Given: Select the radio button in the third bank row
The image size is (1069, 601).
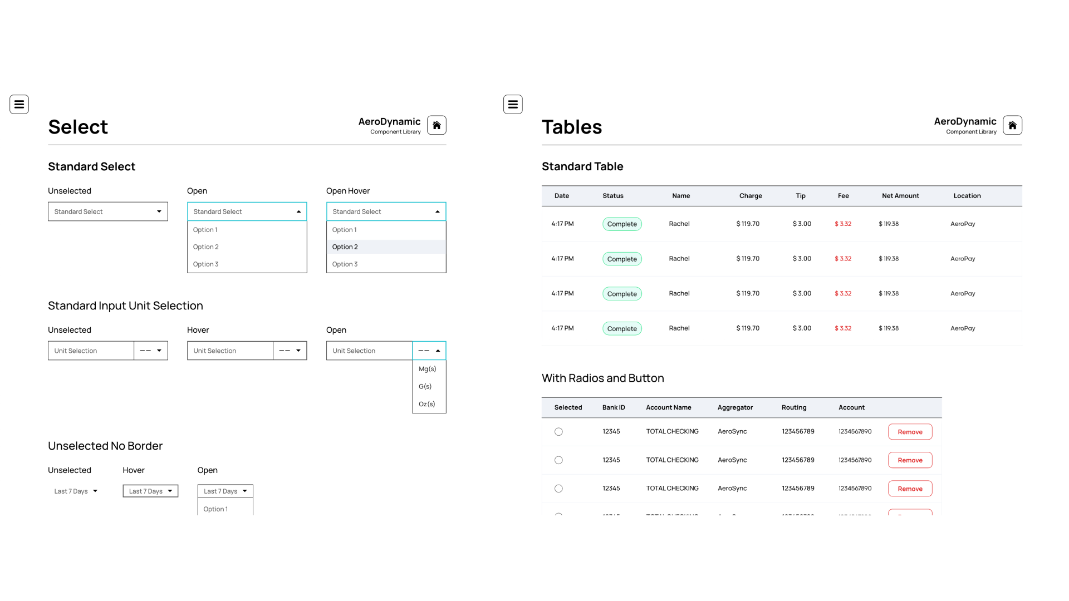Looking at the screenshot, I should (x=558, y=488).
